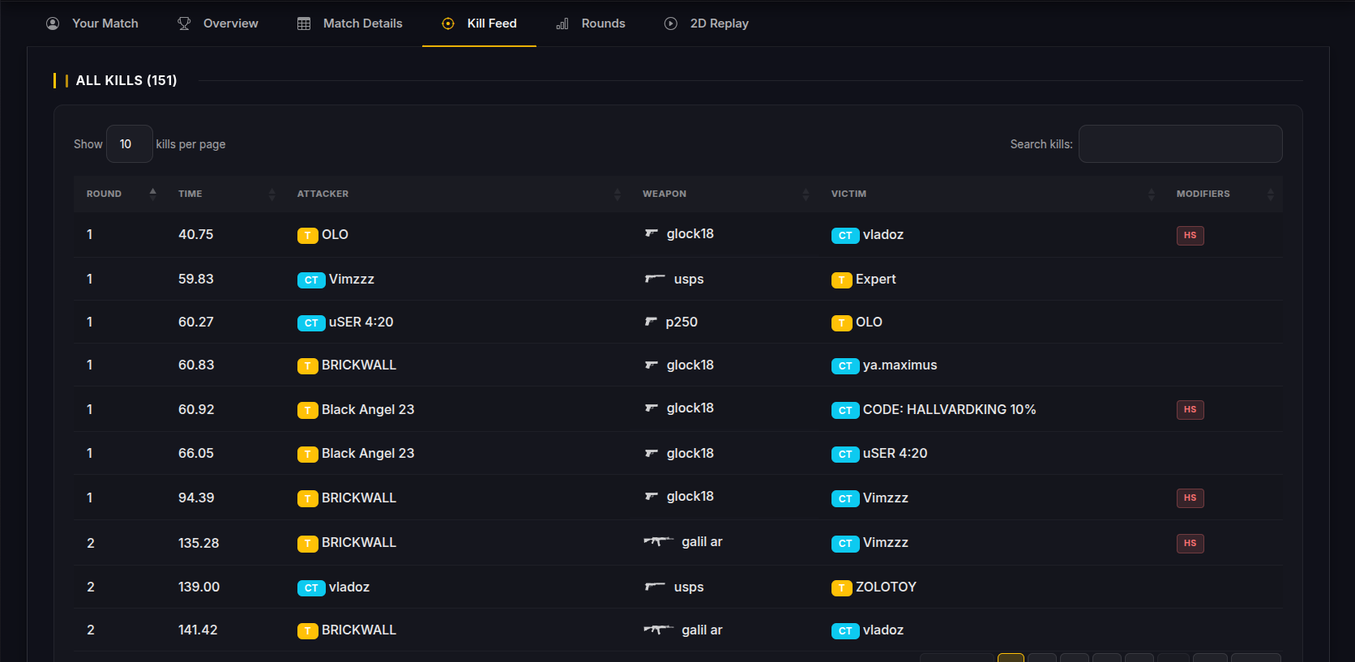Click attacker Black Angel 23 at 60.92

pyautogui.click(x=368, y=409)
